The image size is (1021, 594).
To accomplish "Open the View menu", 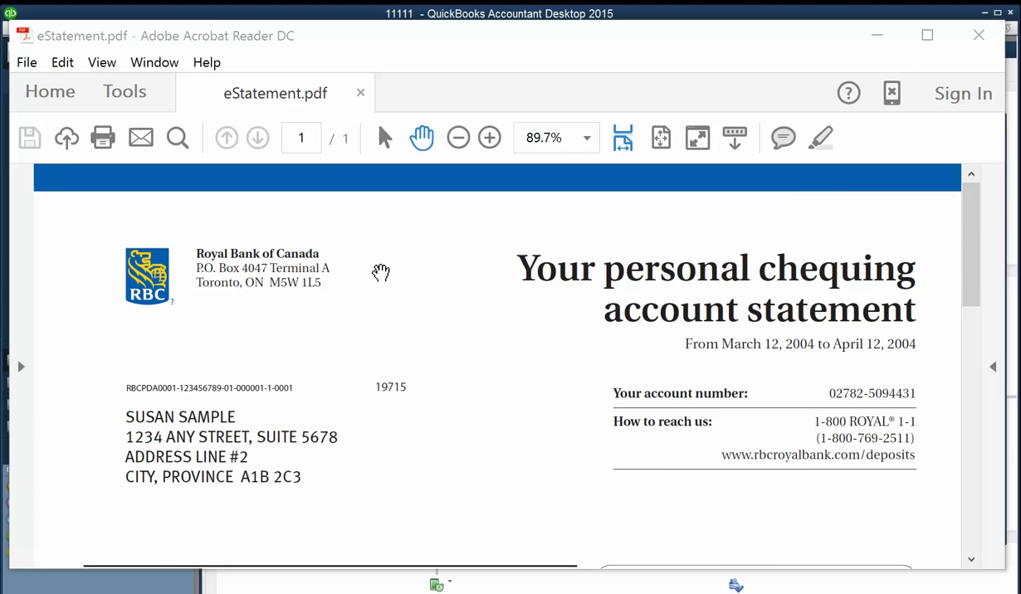I will [x=102, y=62].
